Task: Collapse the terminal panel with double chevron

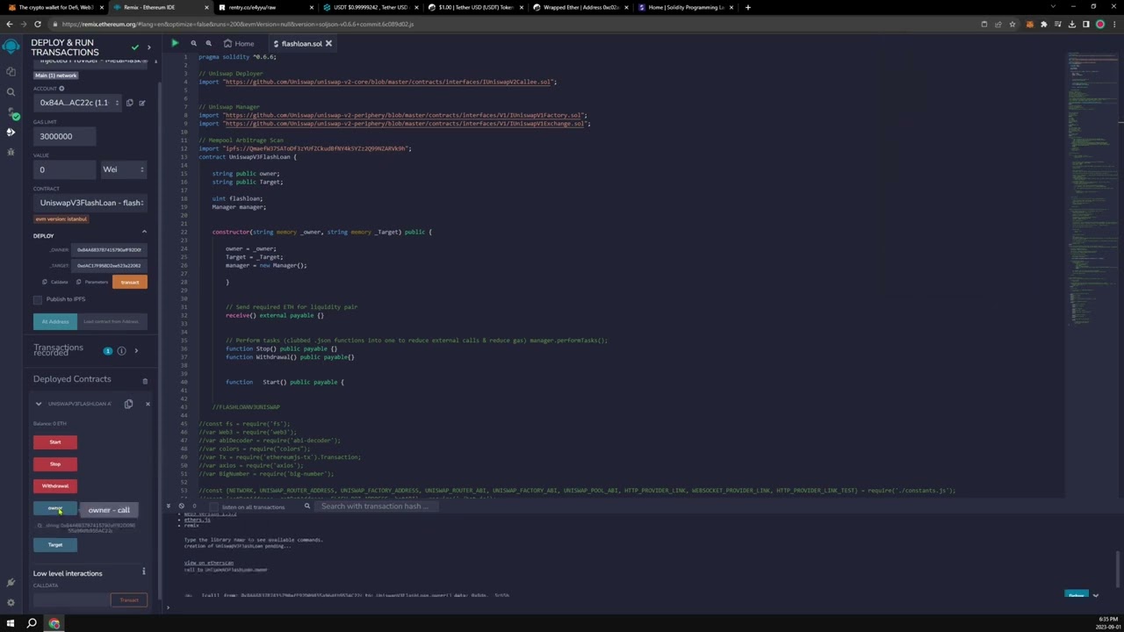Action: (169, 506)
